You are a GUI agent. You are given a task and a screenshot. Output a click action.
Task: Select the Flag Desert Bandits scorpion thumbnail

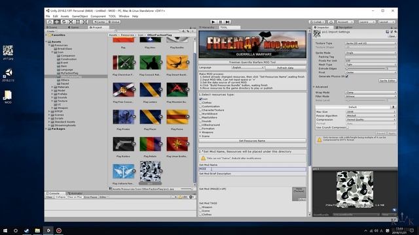(177, 63)
